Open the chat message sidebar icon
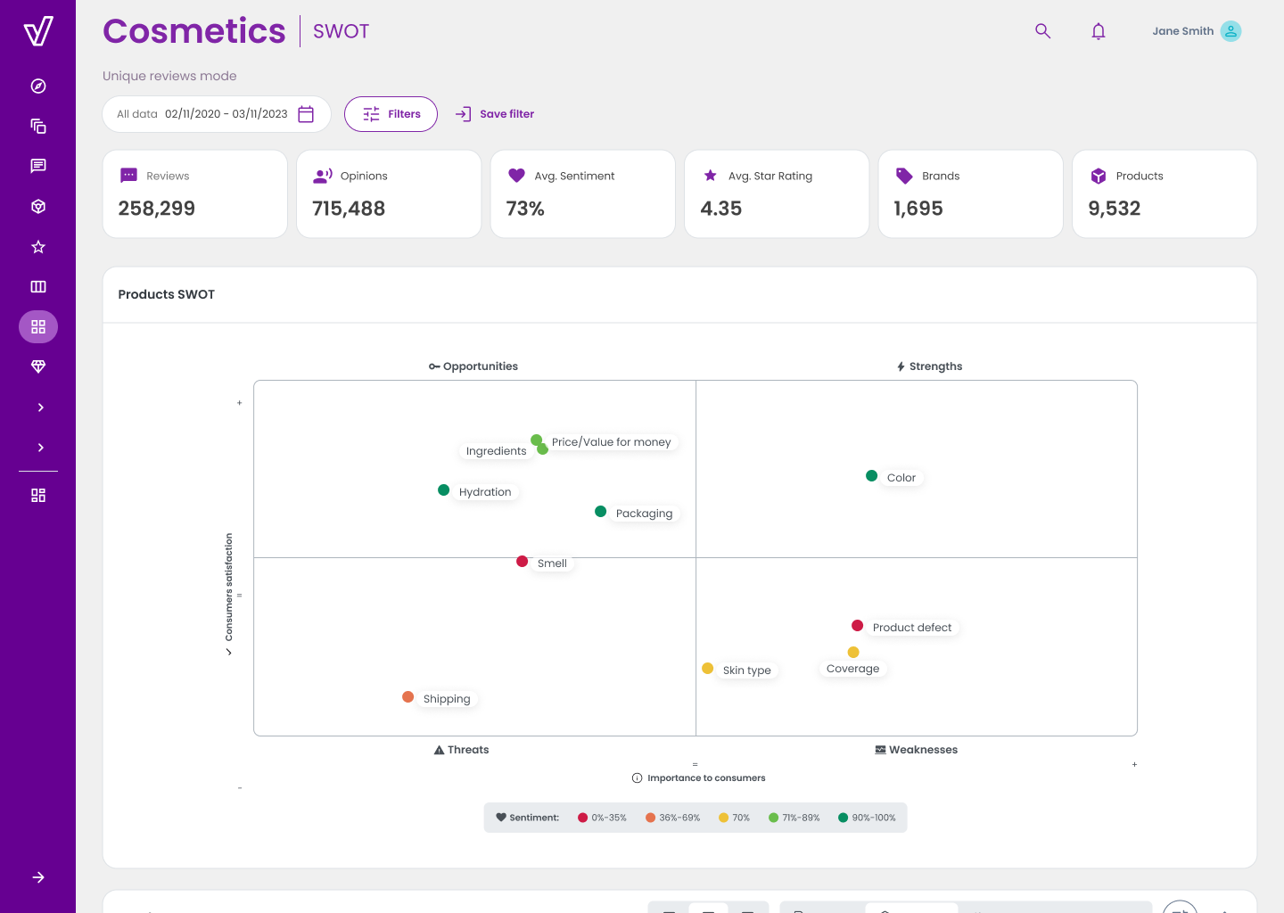Viewport: 1284px width, 913px height. (38, 167)
